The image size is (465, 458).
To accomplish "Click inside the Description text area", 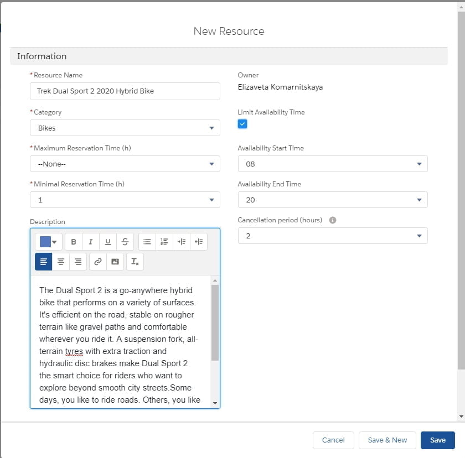I will pos(121,342).
